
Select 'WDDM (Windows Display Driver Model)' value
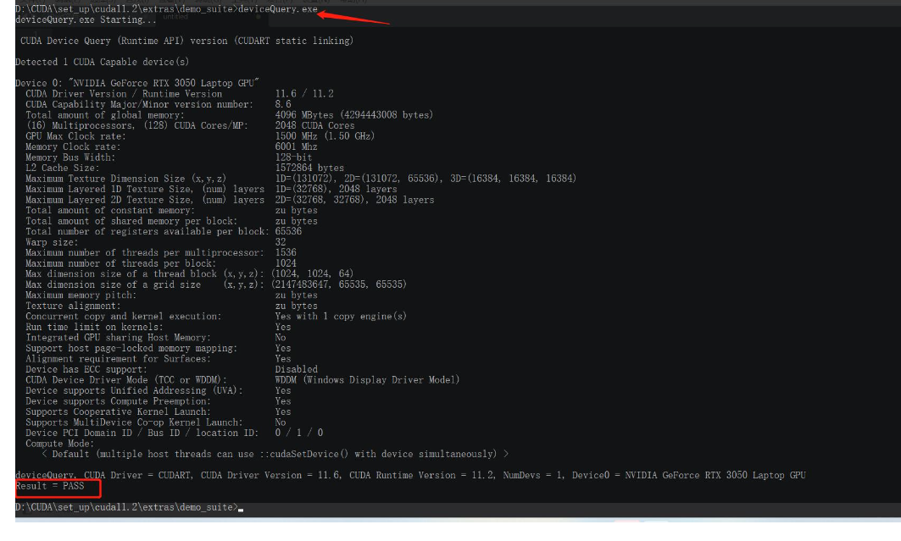tap(367, 380)
